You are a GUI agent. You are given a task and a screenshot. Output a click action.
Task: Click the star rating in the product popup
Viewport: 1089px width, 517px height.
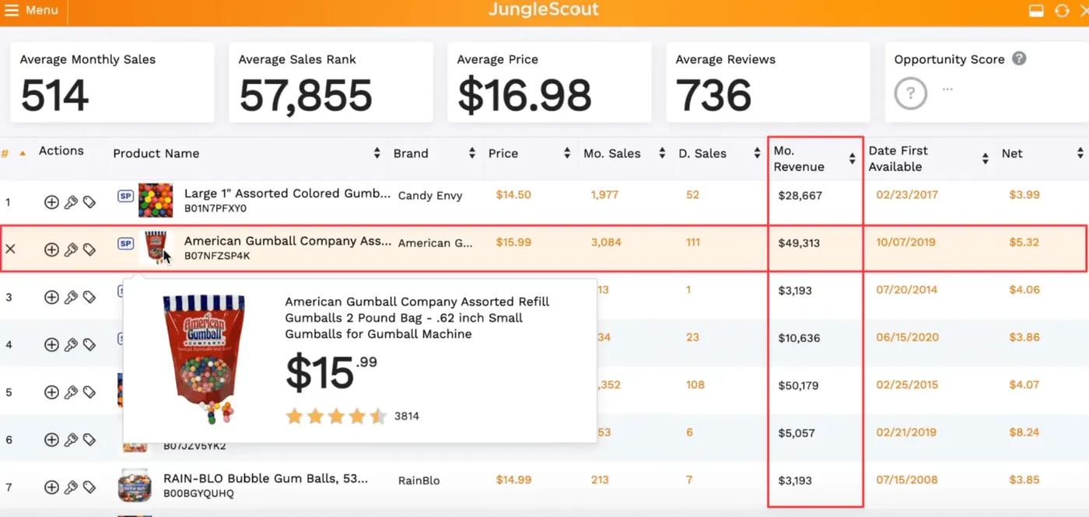pyautogui.click(x=335, y=416)
